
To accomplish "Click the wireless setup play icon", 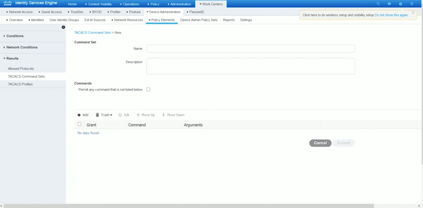I will pyautogui.click(x=400, y=4).
